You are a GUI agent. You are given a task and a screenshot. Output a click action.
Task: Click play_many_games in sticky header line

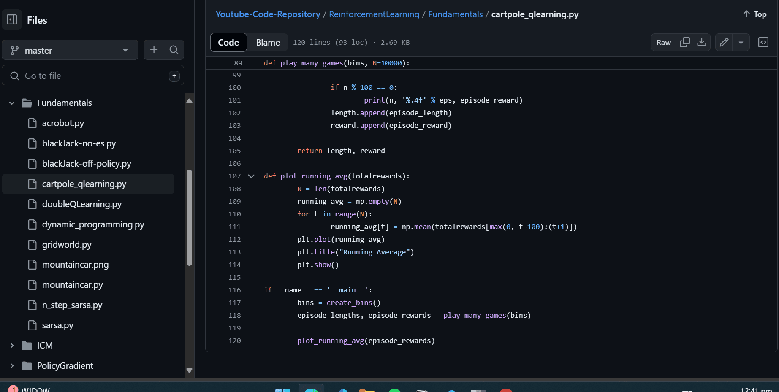(312, 63)
